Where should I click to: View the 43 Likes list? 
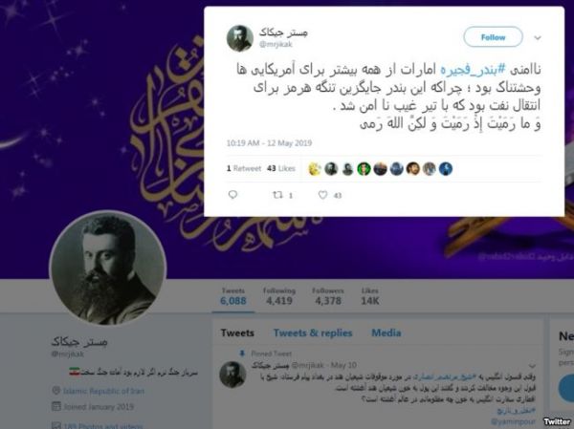point(280,168)
